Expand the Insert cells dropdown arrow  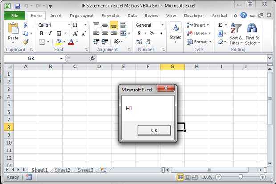pos(208,25)
